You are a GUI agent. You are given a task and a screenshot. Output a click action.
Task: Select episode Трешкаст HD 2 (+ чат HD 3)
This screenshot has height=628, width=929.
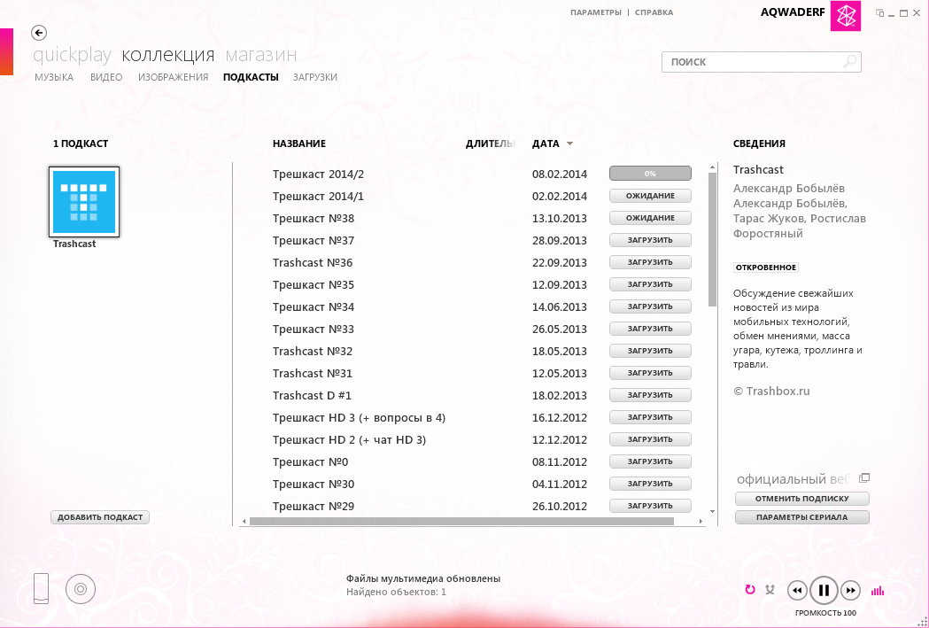(x=350, y=439)
